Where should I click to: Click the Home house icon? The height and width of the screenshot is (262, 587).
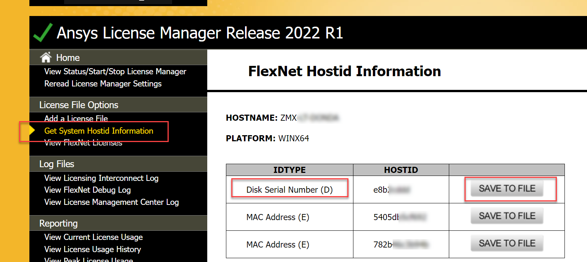click(46, 58)
